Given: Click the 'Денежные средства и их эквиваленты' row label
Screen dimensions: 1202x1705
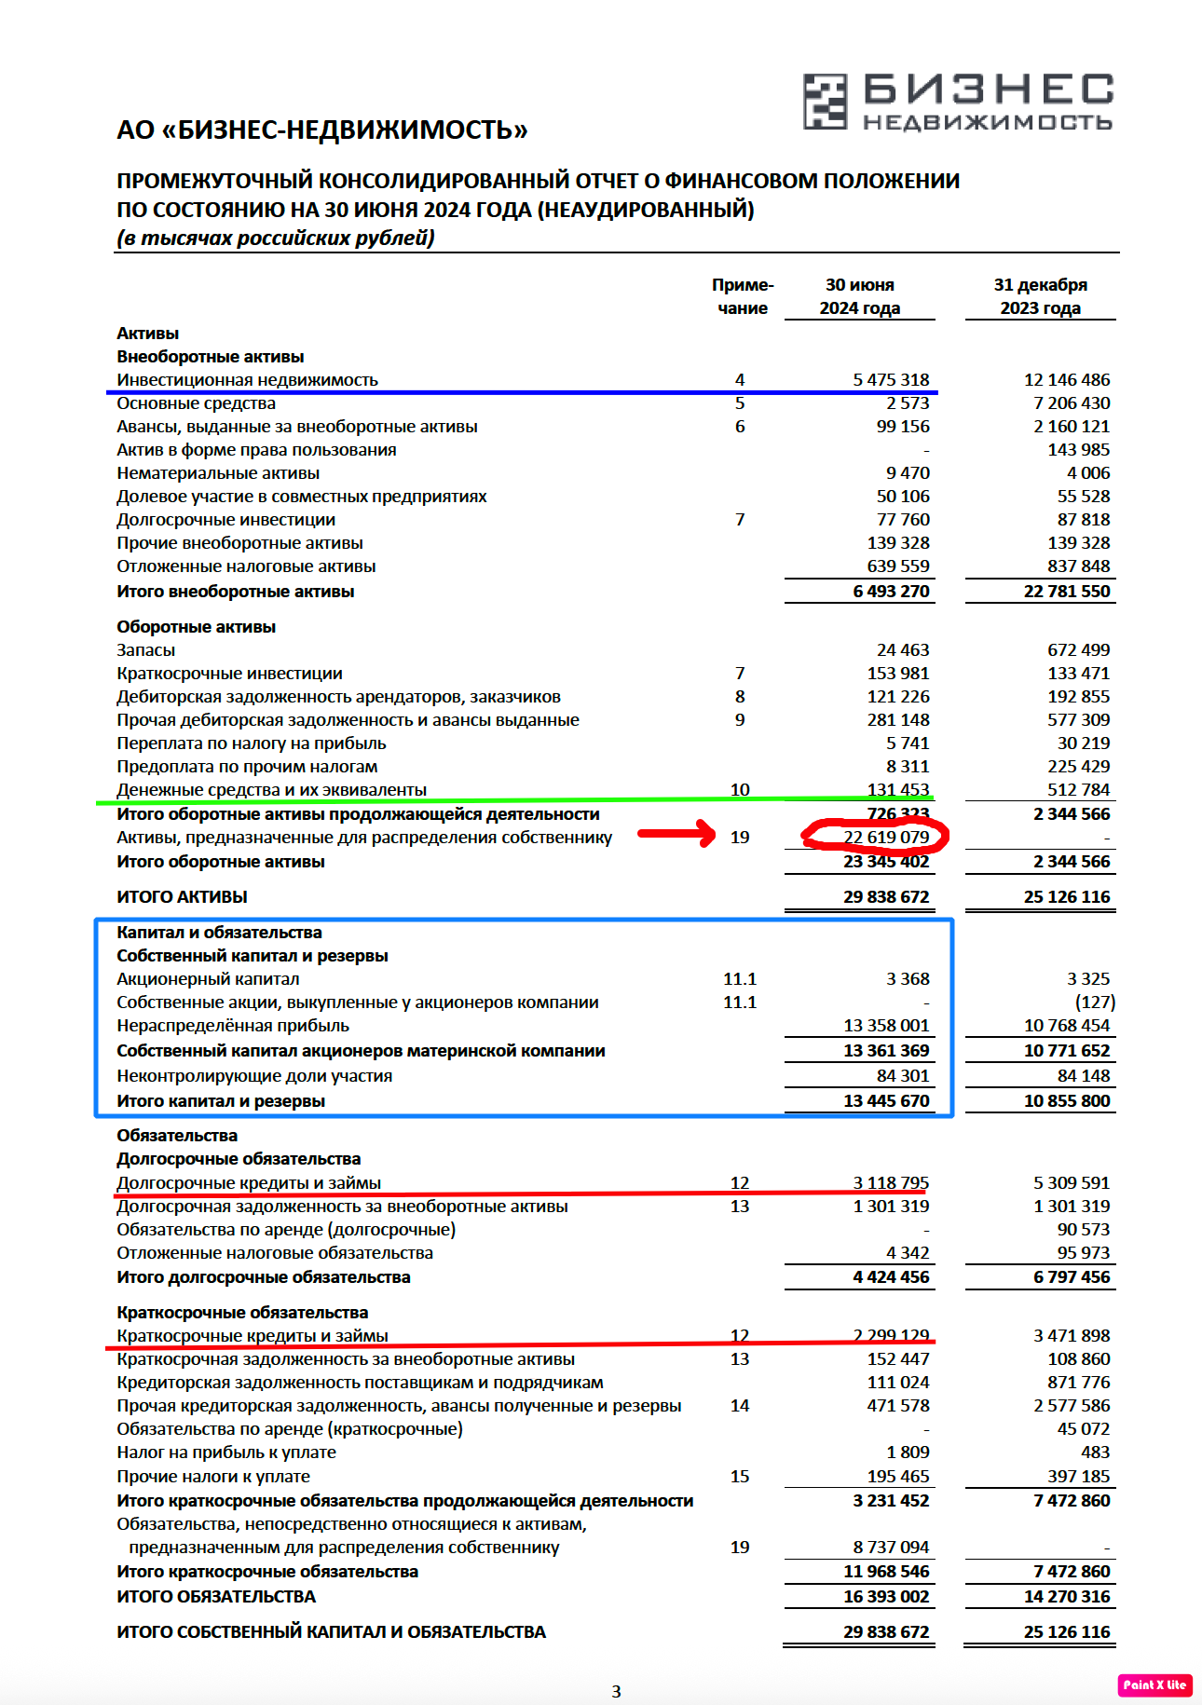Looking at the screenshot, I should [271, 790].
